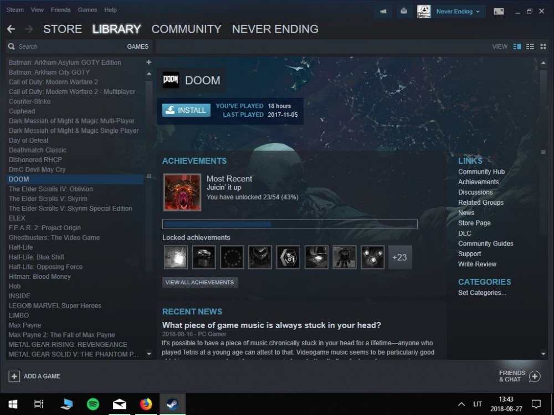The height and width of the screenshot is (415, 554).
Task: Open the inbox envelope notifications icon
Action: pyautogui.click(x=403, y=11)
